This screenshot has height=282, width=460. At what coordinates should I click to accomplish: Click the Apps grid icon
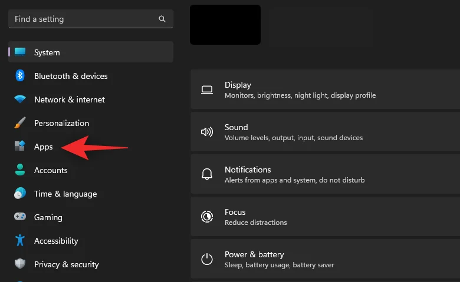click(x=20, y=145)
